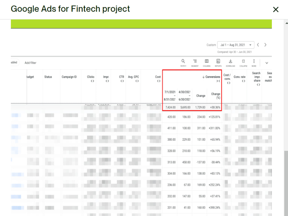The image size is (288, 216).
Task: Click the Clicks column header
Action: (90, 77)
